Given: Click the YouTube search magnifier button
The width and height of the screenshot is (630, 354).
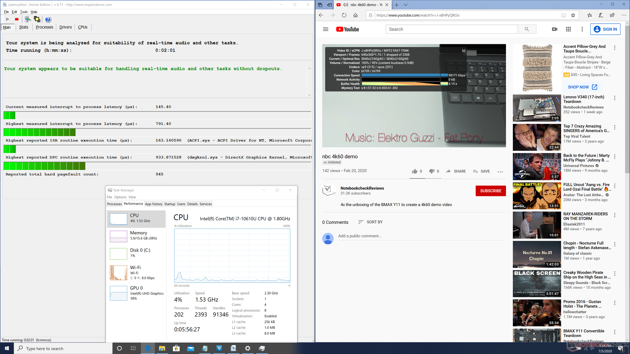Looking at the screenshot, I should pos(527,29).
